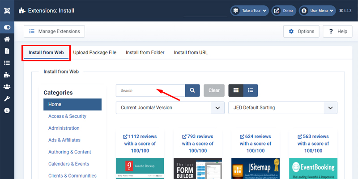Select the Access & Security category
The image size is (358, 179).
point(67,116)
